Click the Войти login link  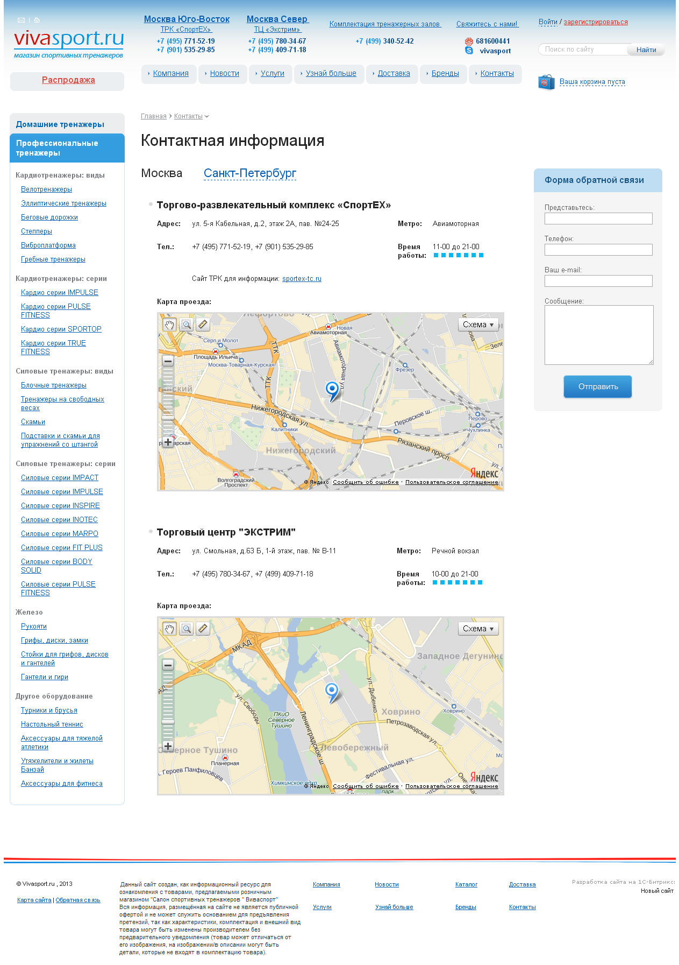pos(548,22)
